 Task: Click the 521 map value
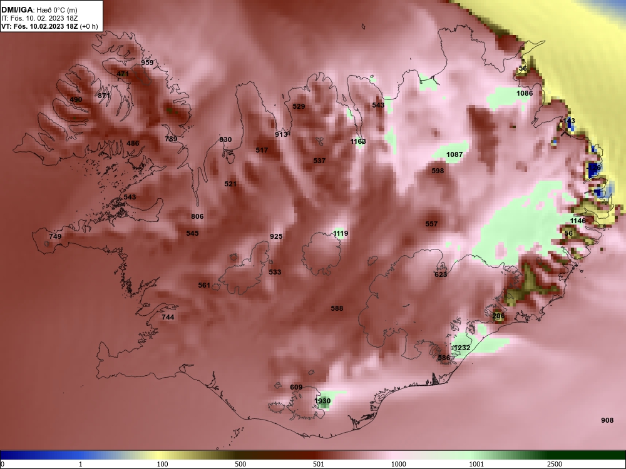point(230,184)
